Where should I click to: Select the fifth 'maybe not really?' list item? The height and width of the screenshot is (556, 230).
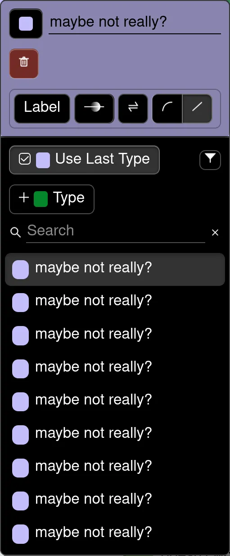point(115,401)
